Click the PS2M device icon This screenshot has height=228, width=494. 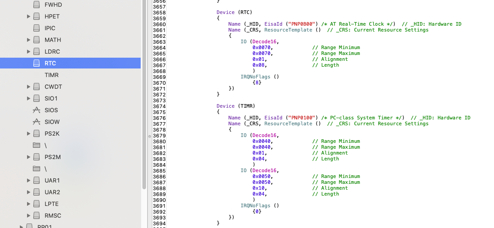[x=37, y=157]
